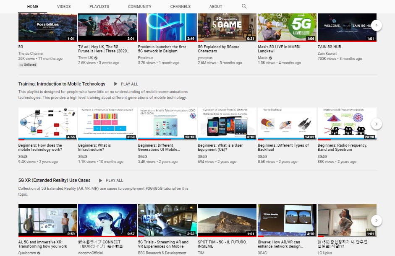The image size is (395, 256).
Task: Open SPOT TIM 5G video thumbnail
Action: click(227, 220)
